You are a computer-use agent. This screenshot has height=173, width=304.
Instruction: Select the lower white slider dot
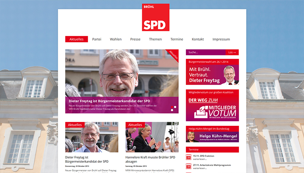click(172, 110)
